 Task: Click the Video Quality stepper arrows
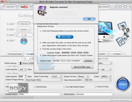tap(26, 77)
